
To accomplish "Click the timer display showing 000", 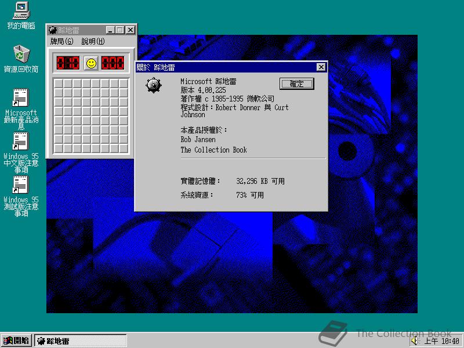I will pos(113,63).
